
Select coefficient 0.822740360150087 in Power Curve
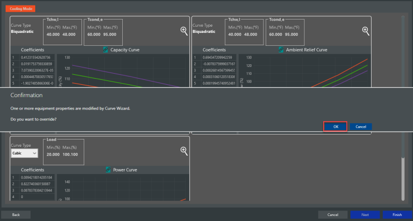37,184
